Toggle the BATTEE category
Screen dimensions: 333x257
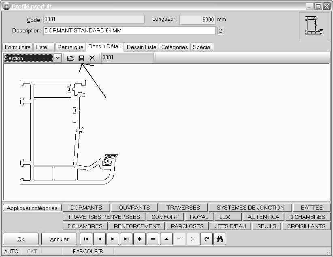pyautogui.click(x=312, y=208)
